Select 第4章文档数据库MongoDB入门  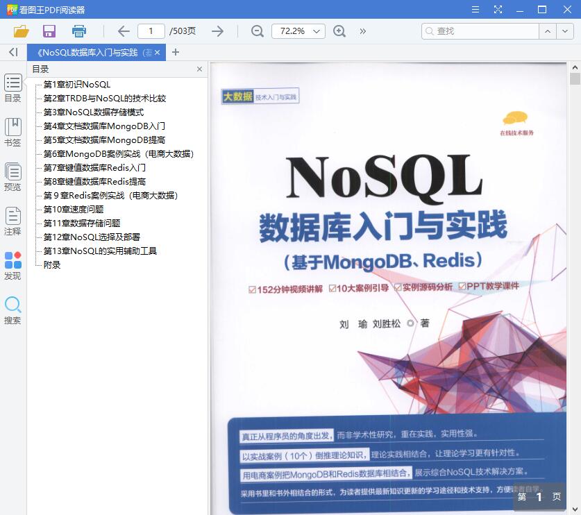coord(104,126)
